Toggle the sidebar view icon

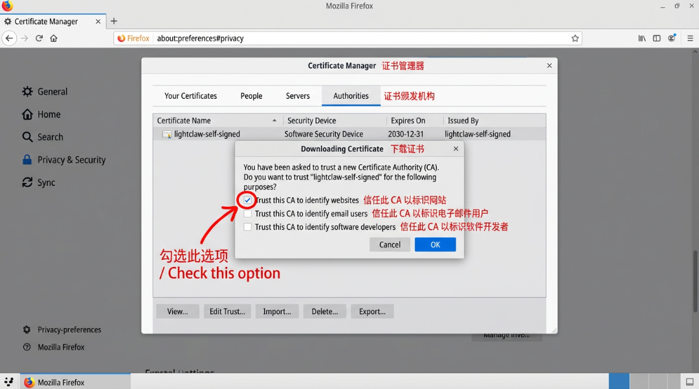657,38
